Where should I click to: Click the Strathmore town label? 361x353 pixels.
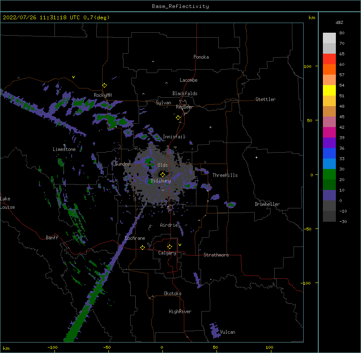click(x=216, y=255)
